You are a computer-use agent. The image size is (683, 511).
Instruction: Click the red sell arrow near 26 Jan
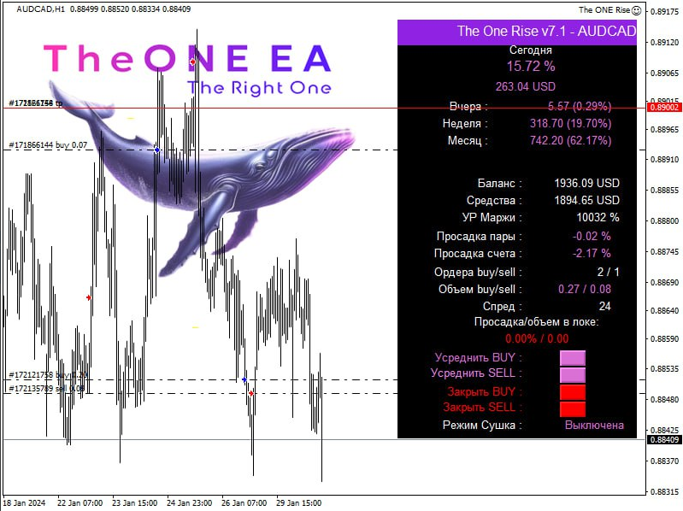[251, 393]
